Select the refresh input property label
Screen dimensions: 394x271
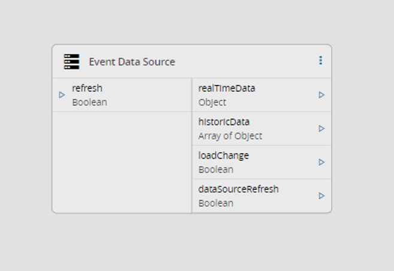[x=87, y=88]
